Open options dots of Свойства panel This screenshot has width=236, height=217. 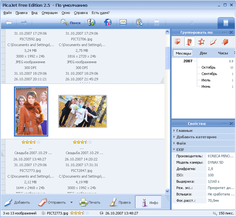coord(225,124)
